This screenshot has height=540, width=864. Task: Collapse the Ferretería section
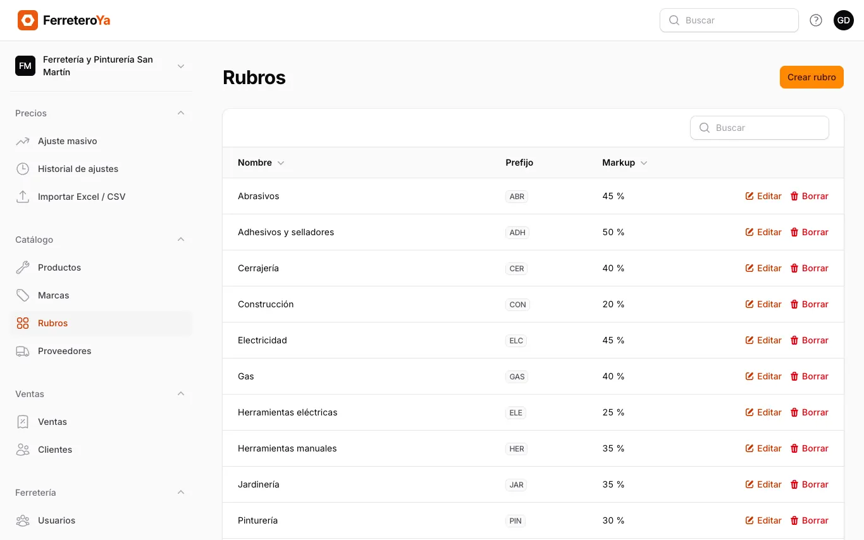point(181,493)
